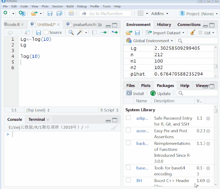Check the assertthat package checkbox
Screen dimensions: 220x189
pos(128,130)
